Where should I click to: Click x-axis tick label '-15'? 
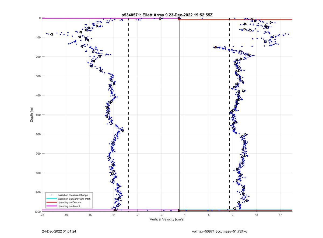pos(90,215)
